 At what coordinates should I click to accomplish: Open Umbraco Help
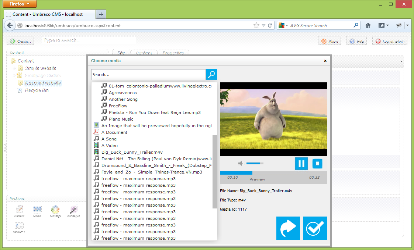(x=356, y=41)
